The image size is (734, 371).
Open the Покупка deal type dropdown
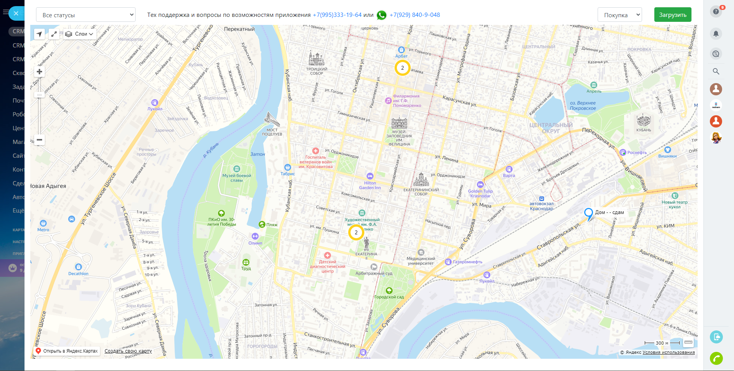pos(620,15)
